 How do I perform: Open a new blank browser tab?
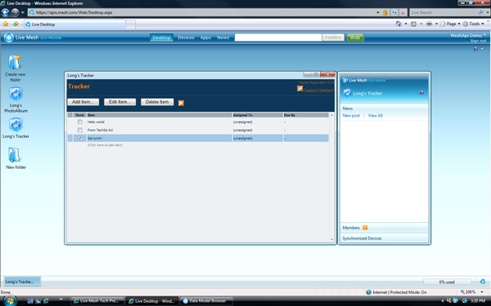[x=131, y=24]
